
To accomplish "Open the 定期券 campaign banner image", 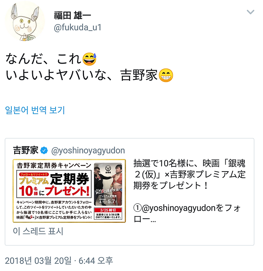I will pos(69,191).
